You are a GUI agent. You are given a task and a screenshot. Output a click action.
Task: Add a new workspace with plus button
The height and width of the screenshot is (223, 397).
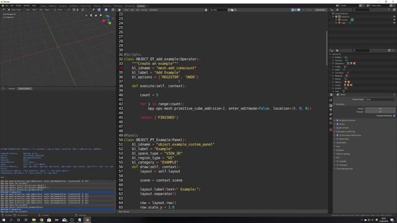point(148,6)
